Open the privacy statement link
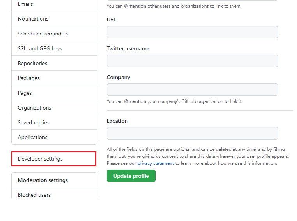The height and width of the screenshot is (221, 297). click(x=156, y=163)
